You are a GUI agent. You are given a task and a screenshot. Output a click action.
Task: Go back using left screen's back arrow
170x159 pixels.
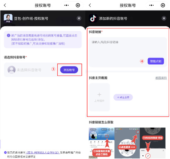pos(5,5)
